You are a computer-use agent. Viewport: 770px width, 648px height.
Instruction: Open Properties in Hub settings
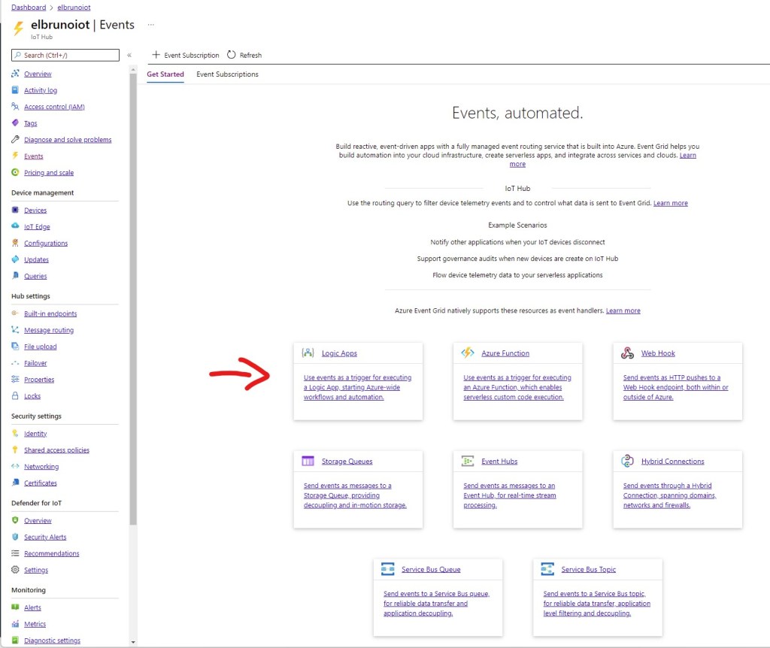39,379
